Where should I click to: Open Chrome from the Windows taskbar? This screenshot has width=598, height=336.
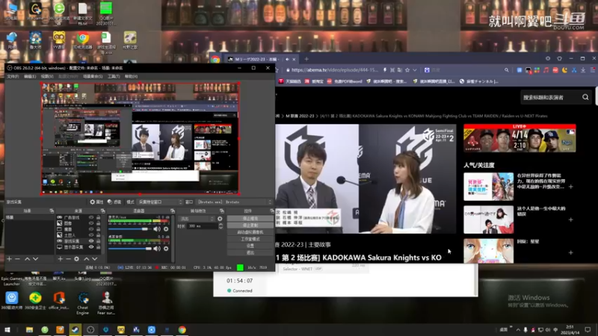(182, 329)
